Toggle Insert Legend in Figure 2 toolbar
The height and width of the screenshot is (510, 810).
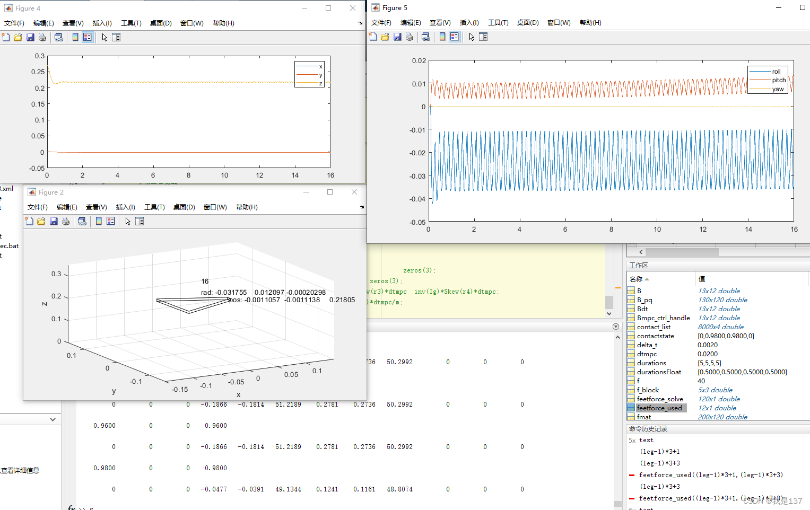tap(111, 221)
